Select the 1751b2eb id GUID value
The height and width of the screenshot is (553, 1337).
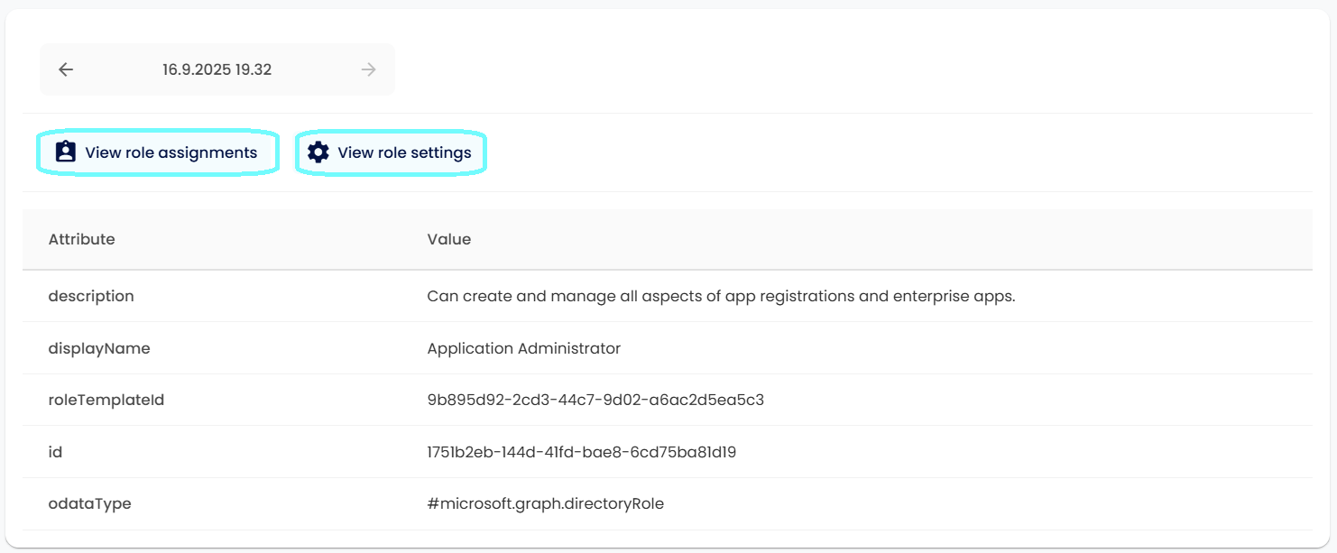[582, 452]
